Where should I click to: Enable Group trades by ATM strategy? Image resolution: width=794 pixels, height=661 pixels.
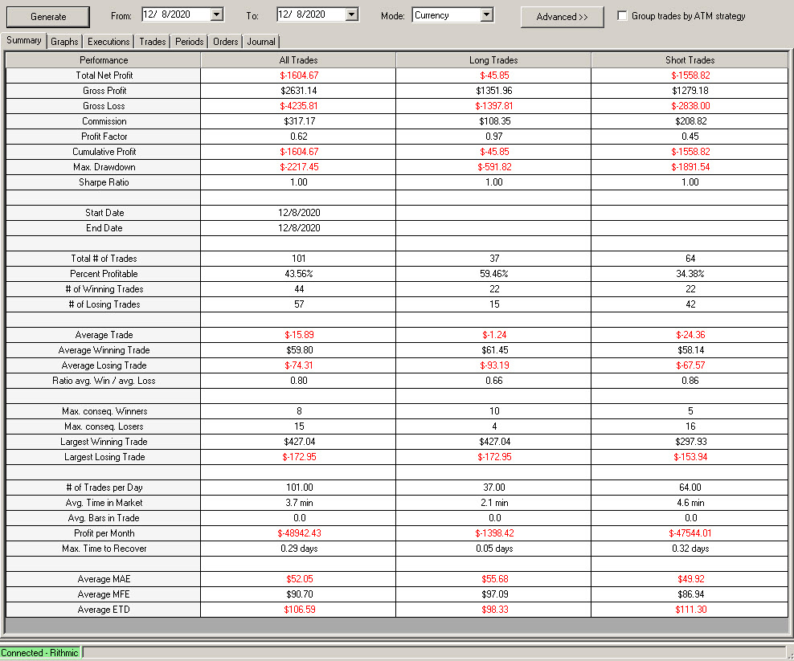coord(622,16)
